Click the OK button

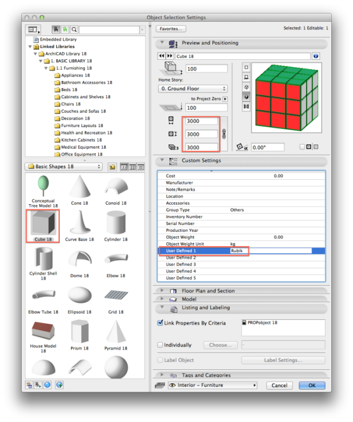[x=312, y=386]
